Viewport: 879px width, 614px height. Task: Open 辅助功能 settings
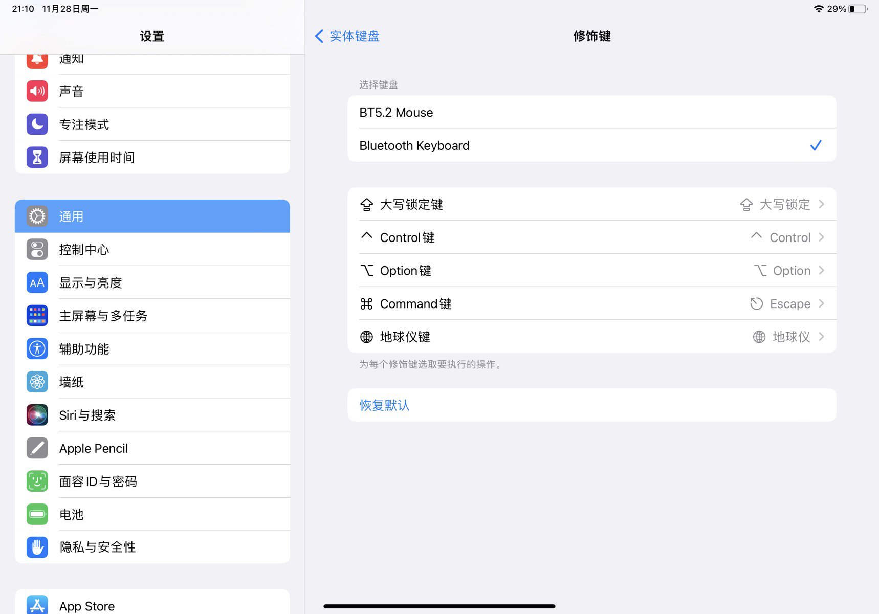tap(152, 349)
